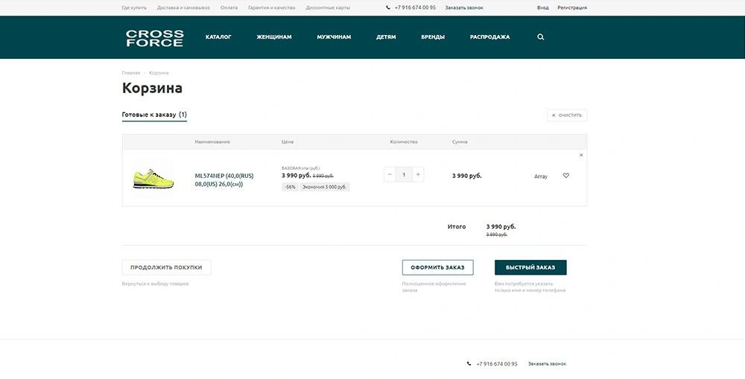Decrease quantity with minus button

click(x=390, y=175)
